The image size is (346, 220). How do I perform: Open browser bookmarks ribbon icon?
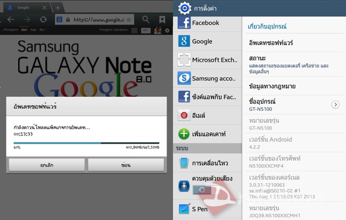tap(162, 19)
